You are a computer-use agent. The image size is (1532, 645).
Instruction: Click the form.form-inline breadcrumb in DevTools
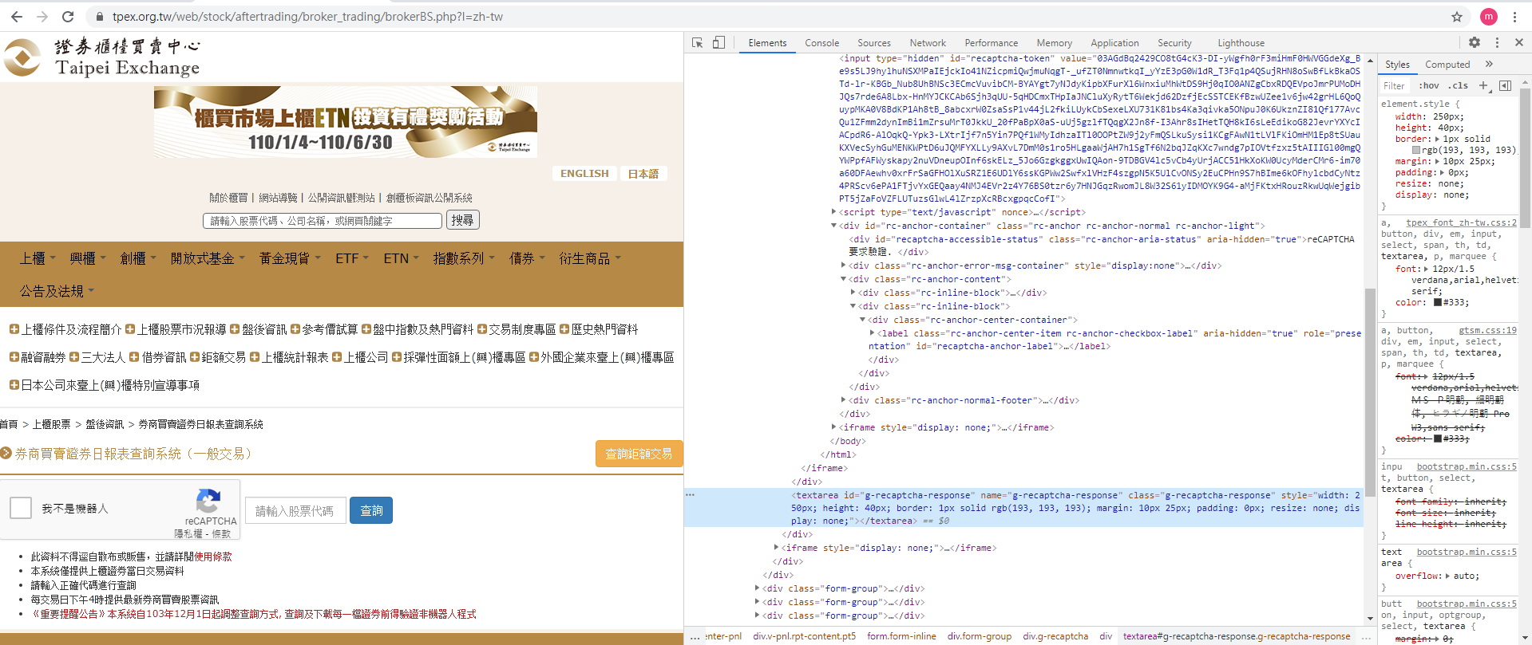(x=901, y=636)
